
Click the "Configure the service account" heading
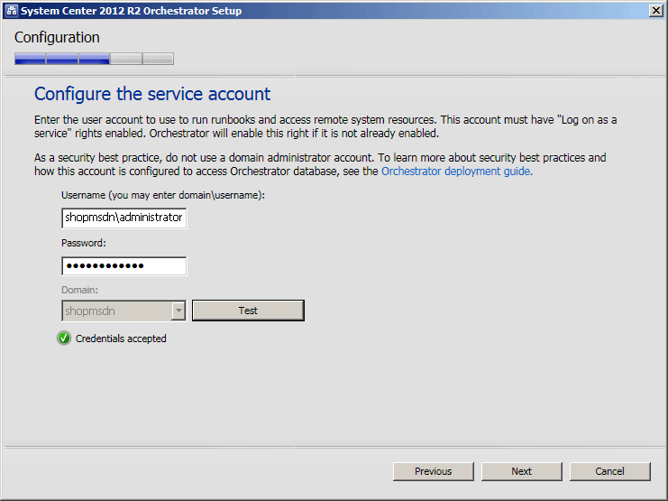coord(152,94)
